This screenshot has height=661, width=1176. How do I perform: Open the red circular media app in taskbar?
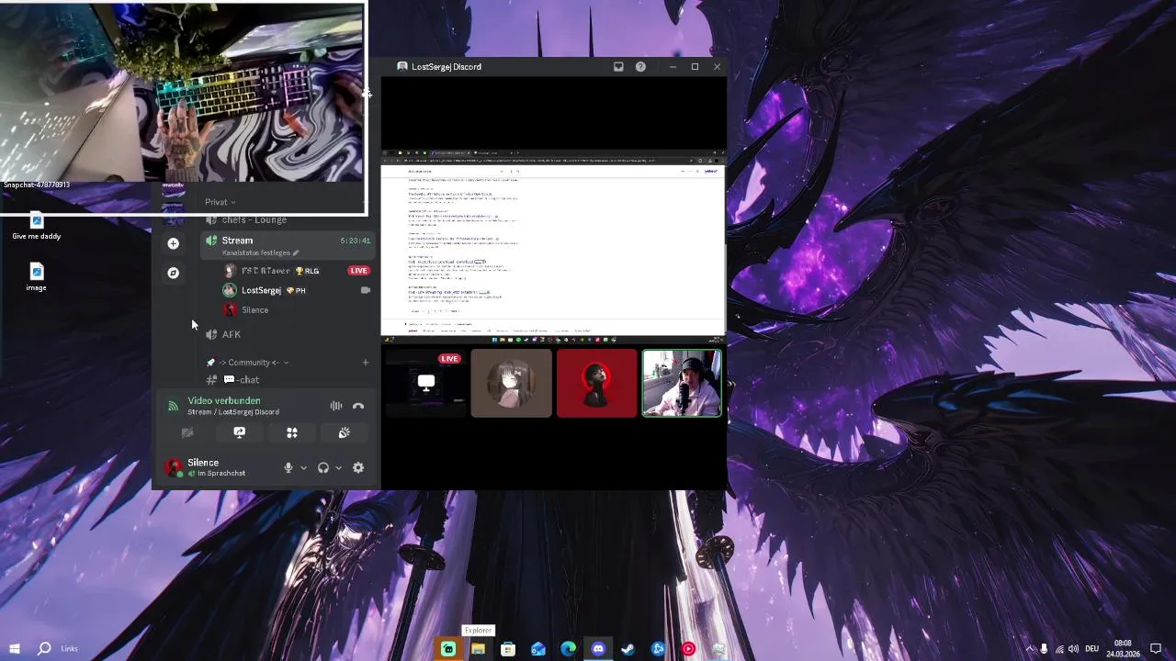688,649
